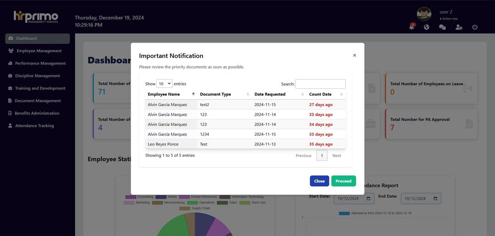Image resolution: width=495 pixels, height=236 pixels.
Task: Toggle the Admin legend color swatch
Action: click(x=161, y=197)
